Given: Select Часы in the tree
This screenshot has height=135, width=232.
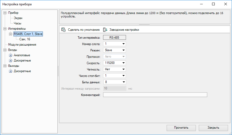Looking at the screenshot, I should click(18, 23).
